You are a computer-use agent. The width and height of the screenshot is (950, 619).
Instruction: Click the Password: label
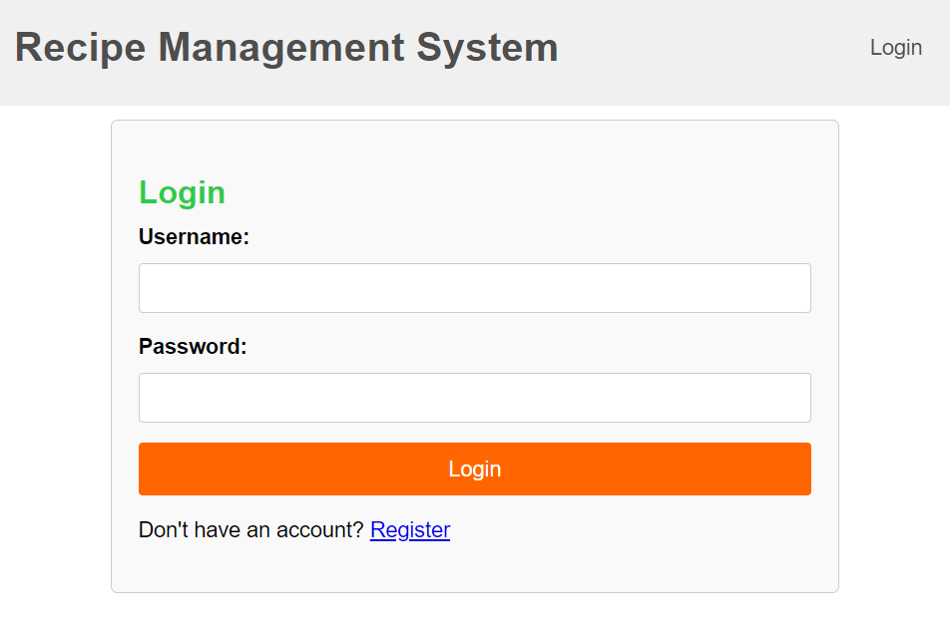(193, 346)
